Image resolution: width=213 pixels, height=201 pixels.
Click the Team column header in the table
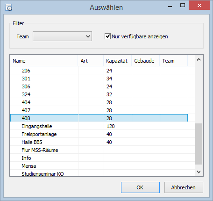coord(174,61)
